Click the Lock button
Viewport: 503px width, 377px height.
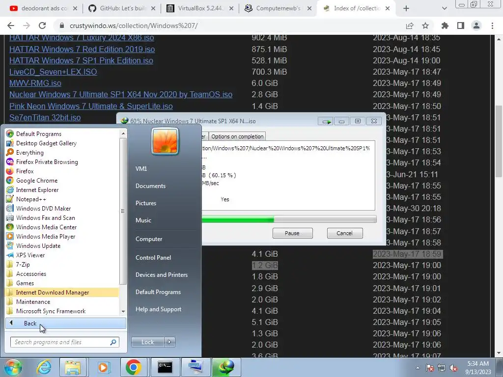(147, 342)
